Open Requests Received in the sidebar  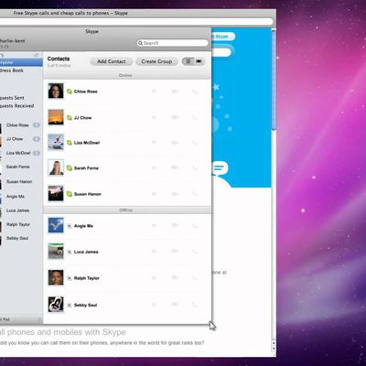[x=16, y=106]
